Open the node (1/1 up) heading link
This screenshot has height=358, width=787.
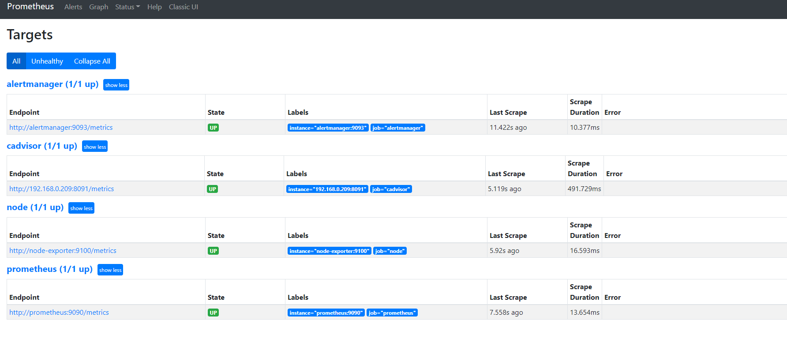35,207
